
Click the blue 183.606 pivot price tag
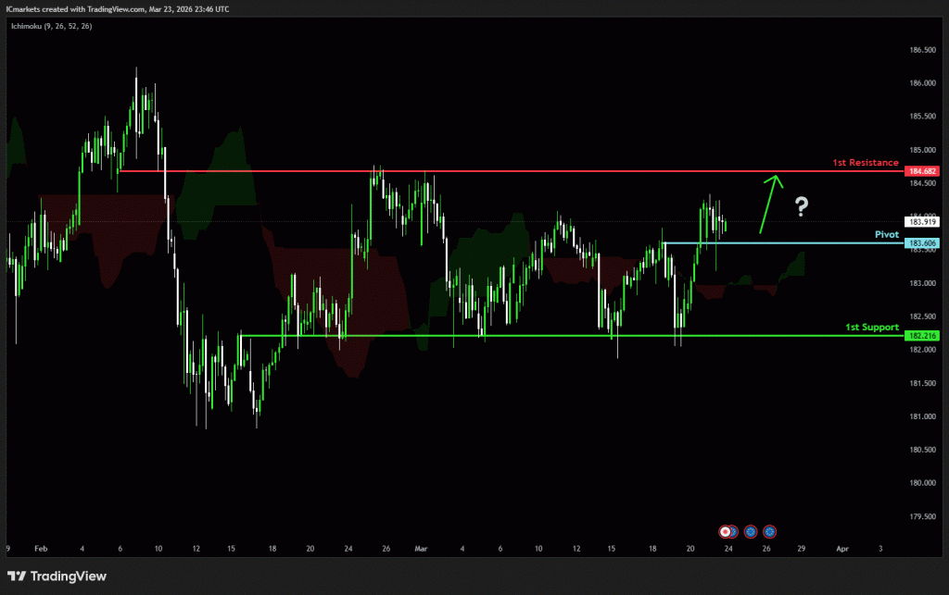point(923,243)
